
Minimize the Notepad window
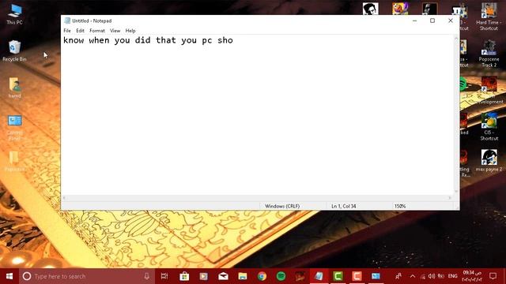pyautogui.click(x=414, y=21)
